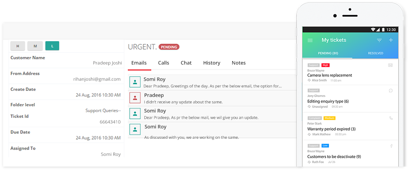This screenshot has width=409, height=172.
Task: Click Pradeep's red avatar icon
Action: [x=135, y=98]
